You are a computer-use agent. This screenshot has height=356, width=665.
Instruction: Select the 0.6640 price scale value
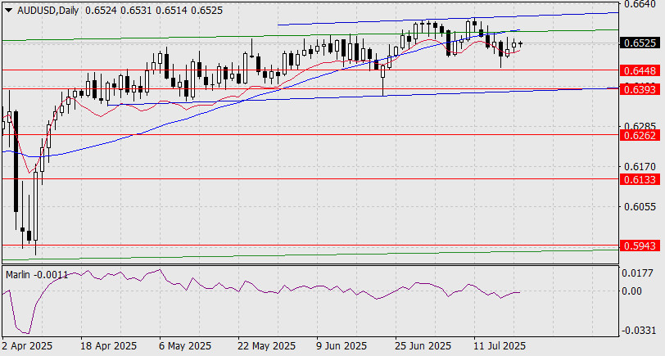pos(640,4)
